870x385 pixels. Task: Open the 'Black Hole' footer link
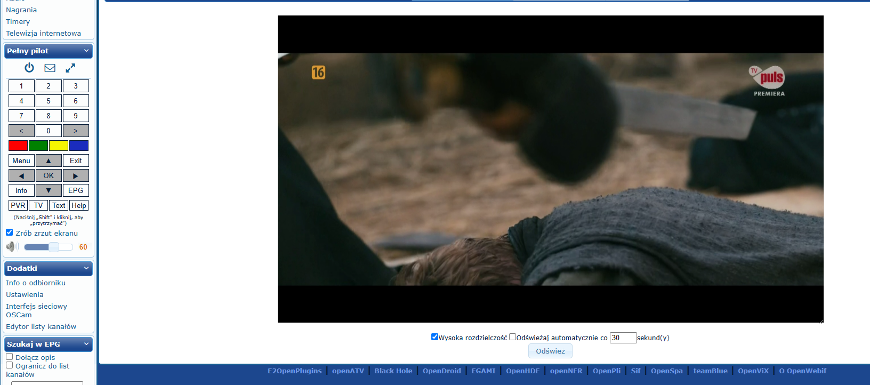pos(393,371)
